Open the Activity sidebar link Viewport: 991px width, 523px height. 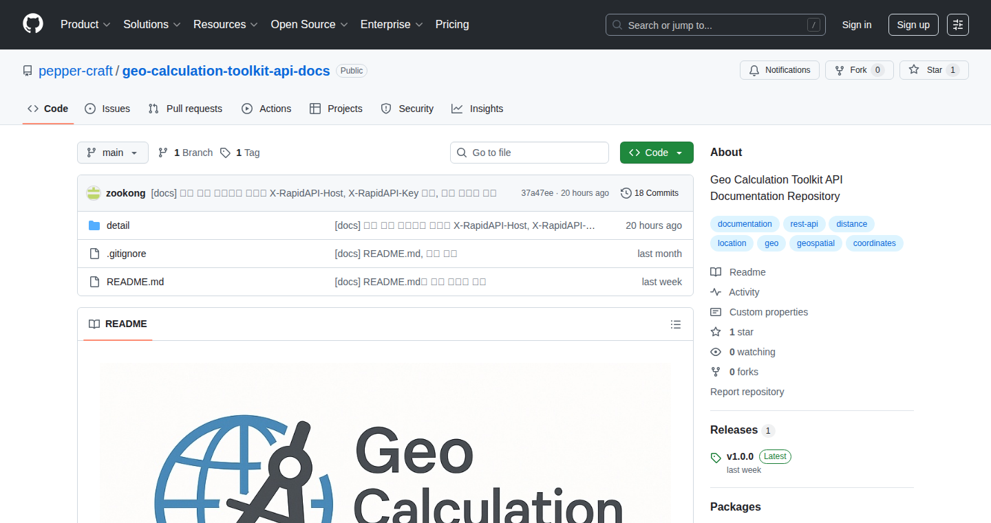click(x=735, y=292)
